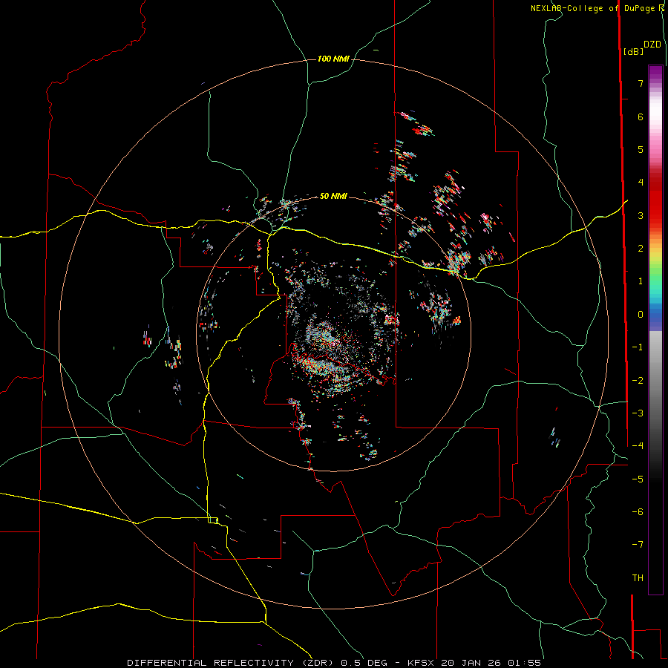Click the legend value '2'
Image resolution: width=668 pixels, height=668 pixels.
coord(641,249)
